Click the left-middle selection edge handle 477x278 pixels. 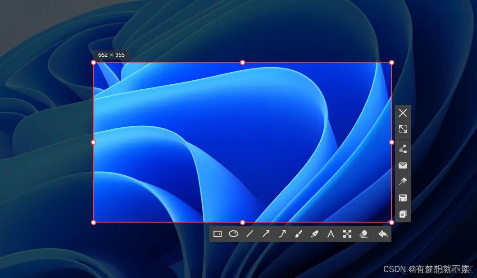point(93,142)
